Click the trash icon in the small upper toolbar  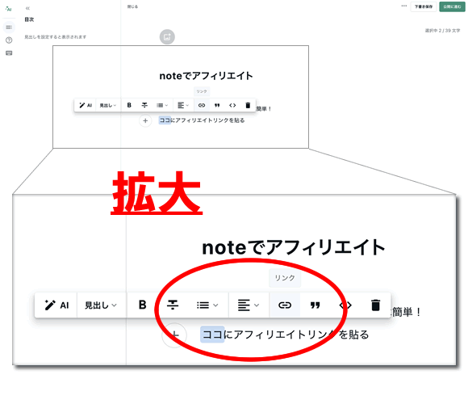248,105
